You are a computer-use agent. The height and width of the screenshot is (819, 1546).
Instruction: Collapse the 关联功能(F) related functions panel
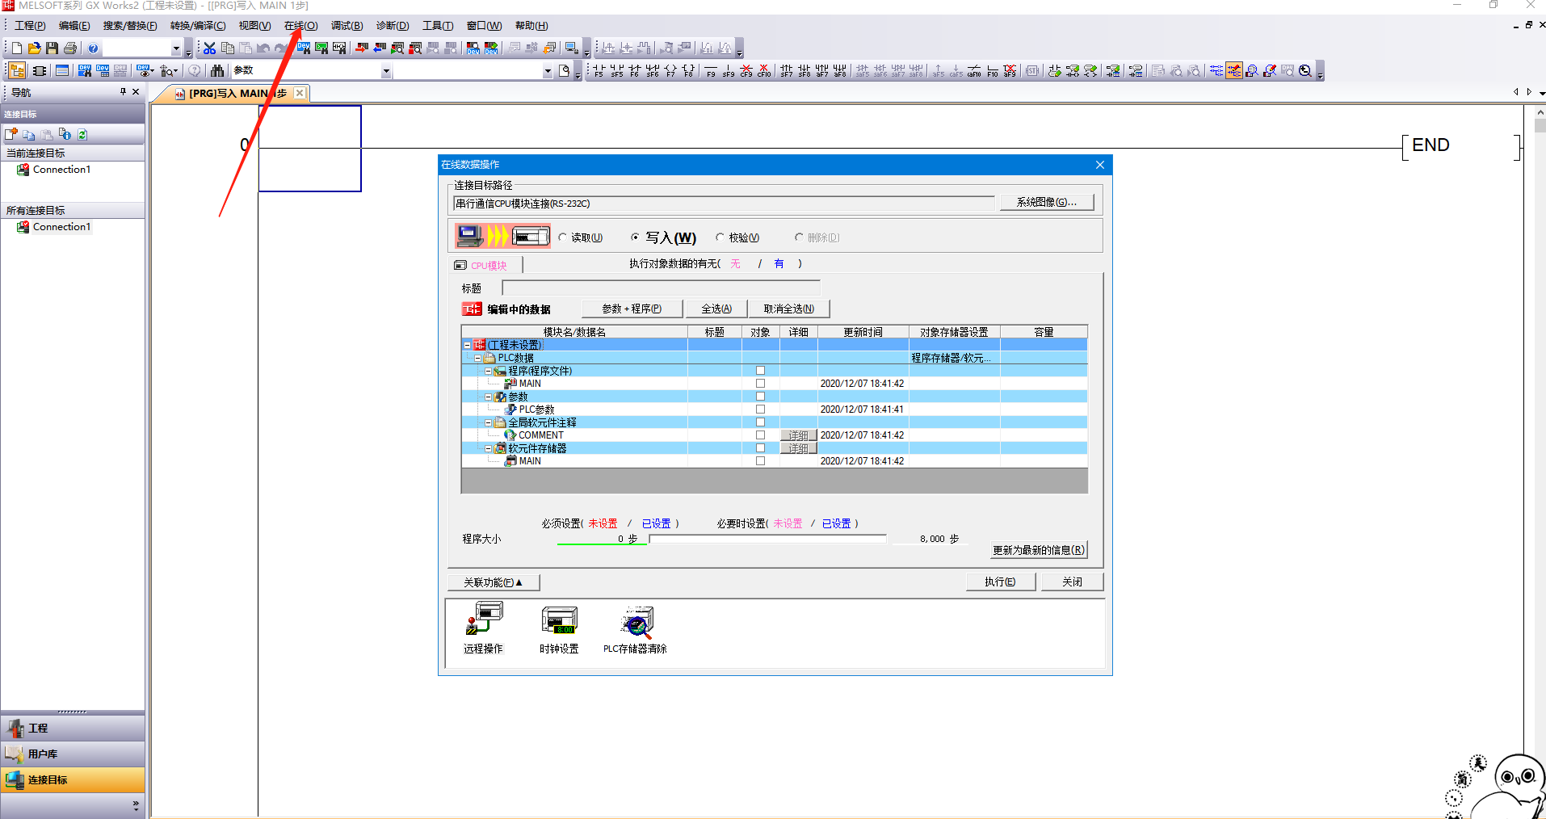click(x=493, y=582)
